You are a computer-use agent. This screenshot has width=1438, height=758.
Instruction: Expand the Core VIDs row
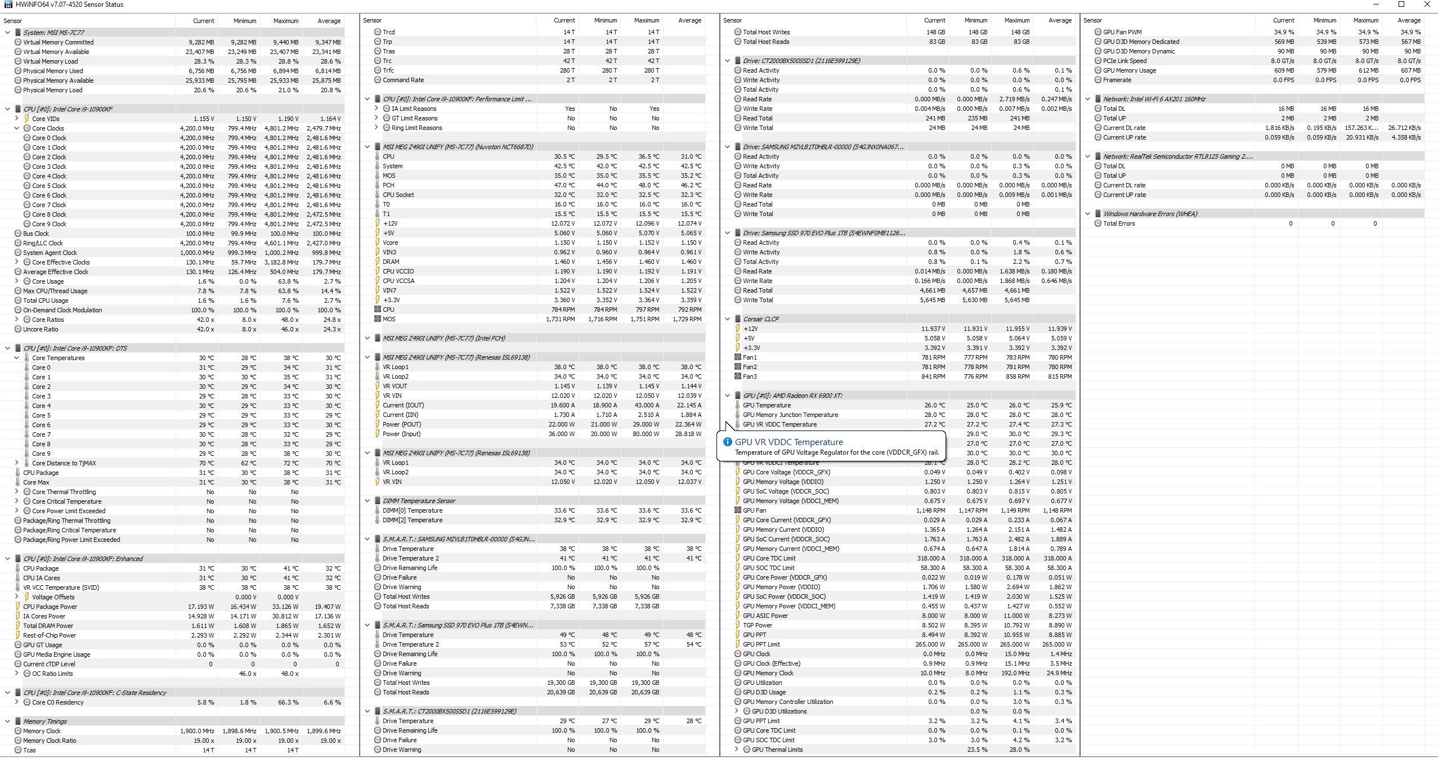pyautogui.click(x=16, y=119)
